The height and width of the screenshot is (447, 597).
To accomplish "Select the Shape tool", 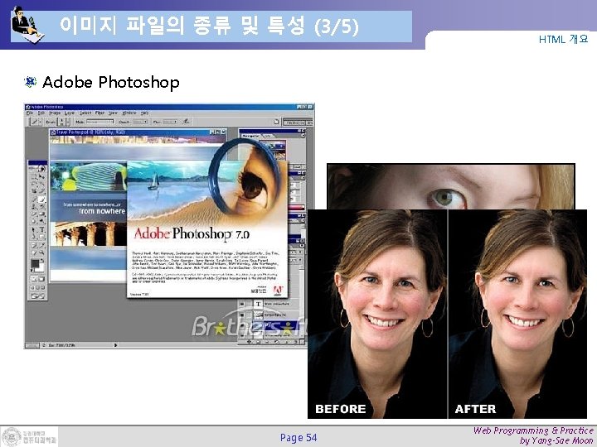I will 42,236.
